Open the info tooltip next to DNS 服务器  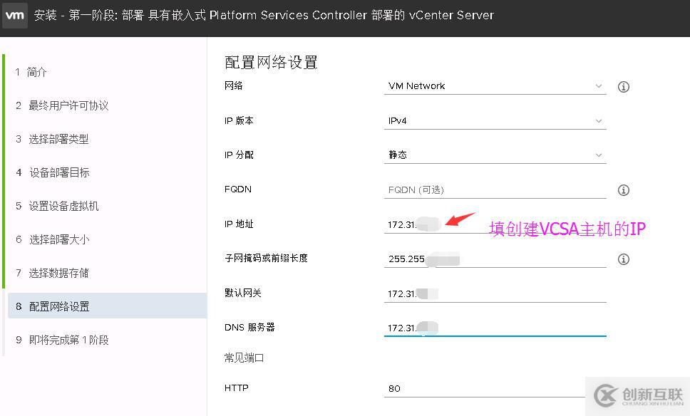click(623, 328)
